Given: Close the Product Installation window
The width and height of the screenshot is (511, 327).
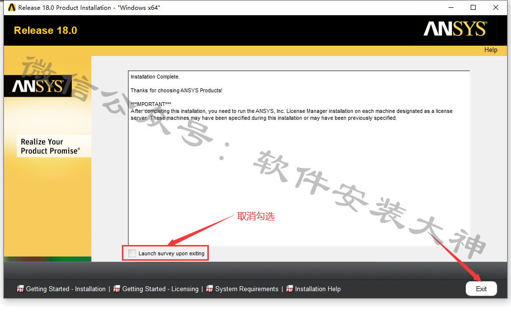Looking at the screenshot, I should [496, 7].
